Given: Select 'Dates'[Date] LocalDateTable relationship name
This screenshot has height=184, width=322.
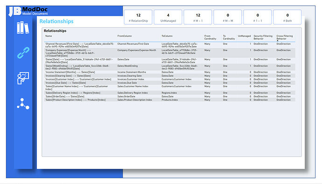Looking at the screenshot, I should pos(79,61).
